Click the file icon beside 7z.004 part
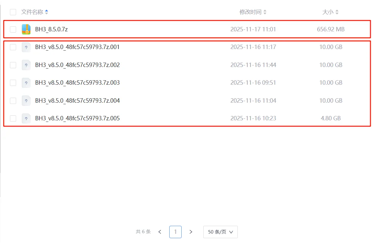This screenshot has width=372, height=245. (x=26, y=101)
